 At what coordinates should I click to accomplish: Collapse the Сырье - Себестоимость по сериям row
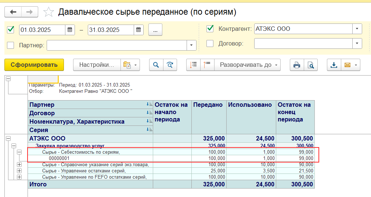[19, 152]
